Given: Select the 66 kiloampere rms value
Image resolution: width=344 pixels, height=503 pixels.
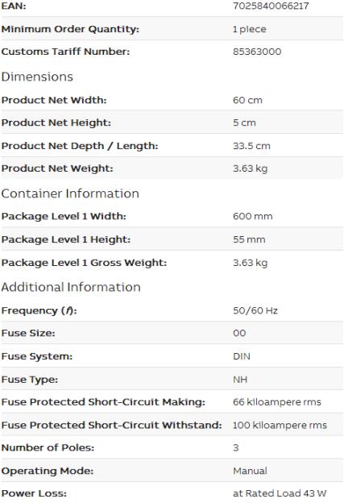Looking at the screenshot, I should [x=277, y=402].
